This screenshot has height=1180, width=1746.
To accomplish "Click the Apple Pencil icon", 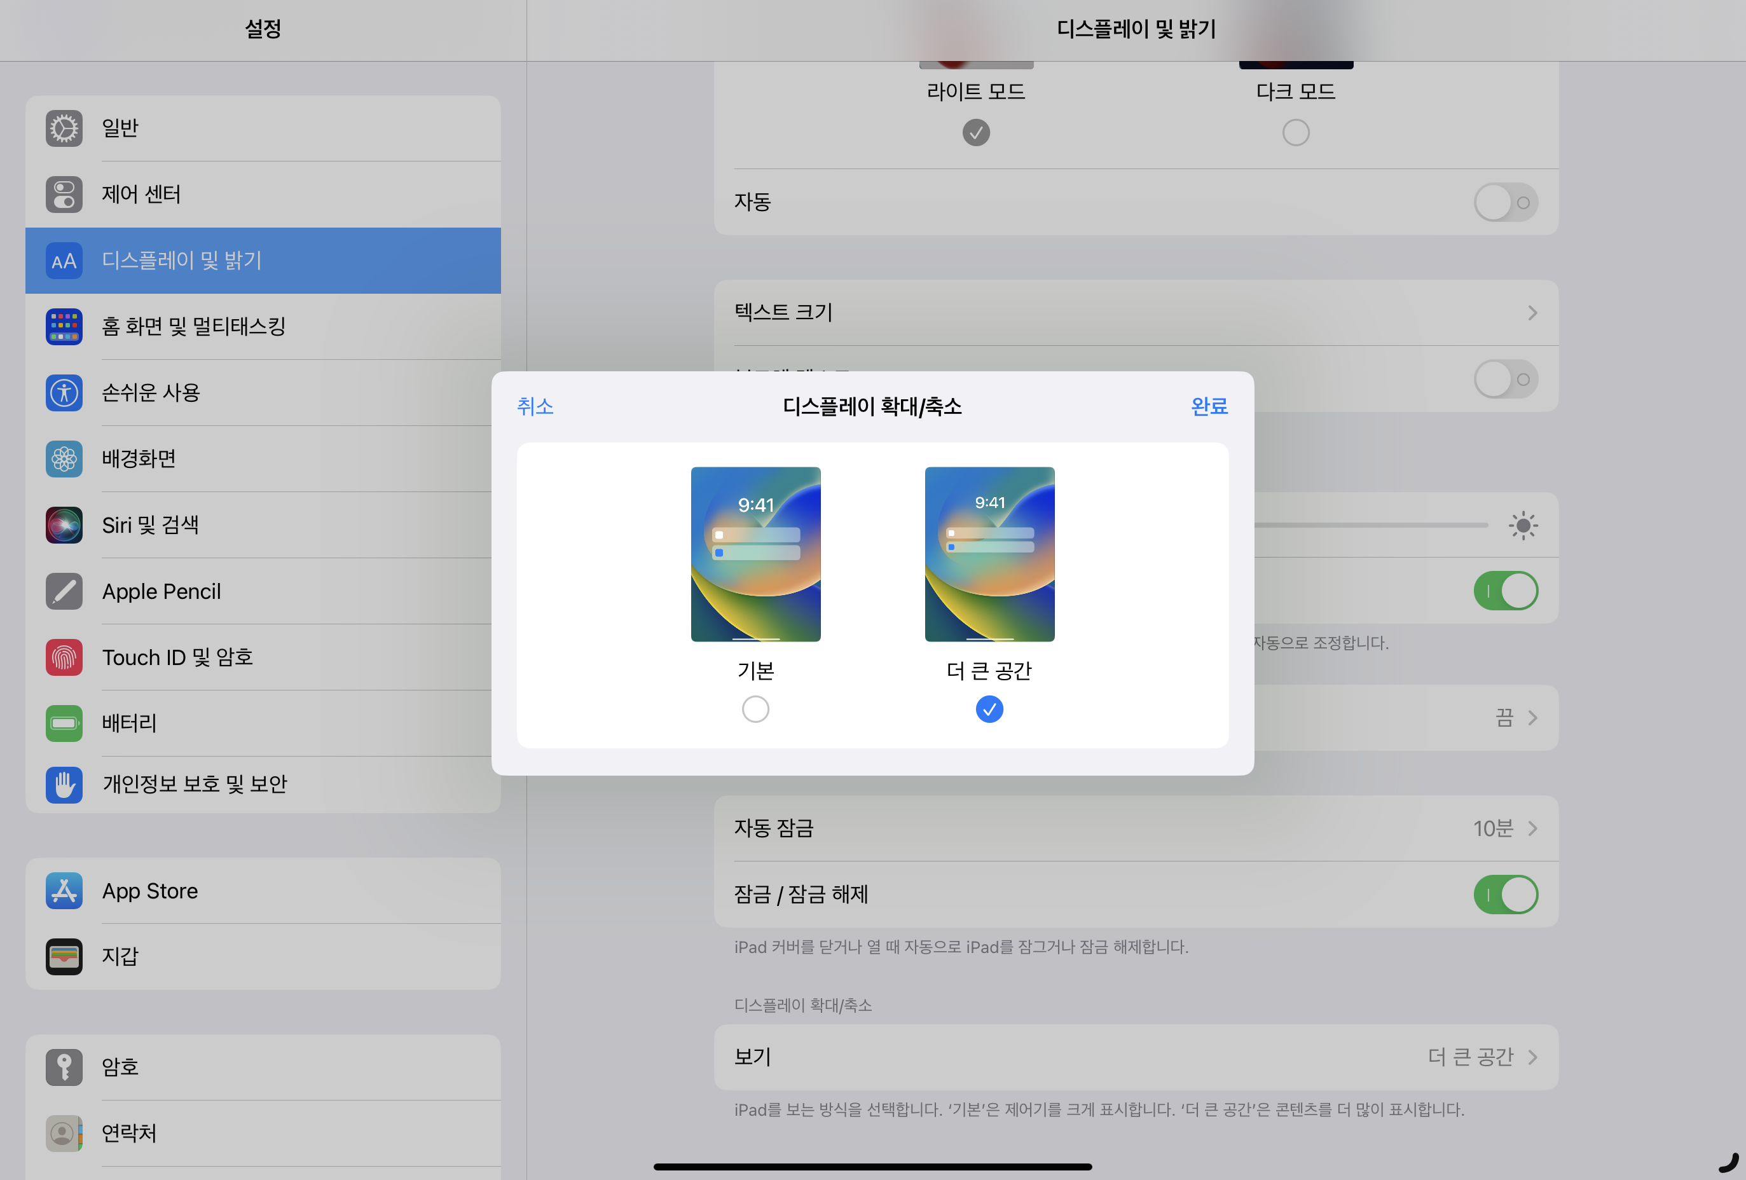I will pyautogui.click(x=64, y=591).
